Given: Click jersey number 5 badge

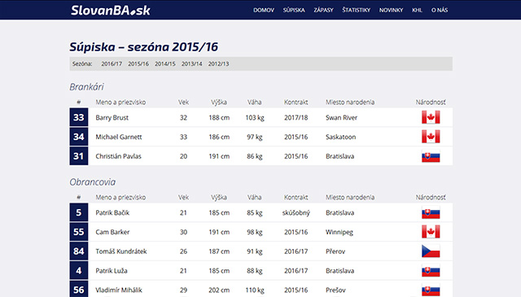Looking at the screenshot, I should tap(79, 212).
